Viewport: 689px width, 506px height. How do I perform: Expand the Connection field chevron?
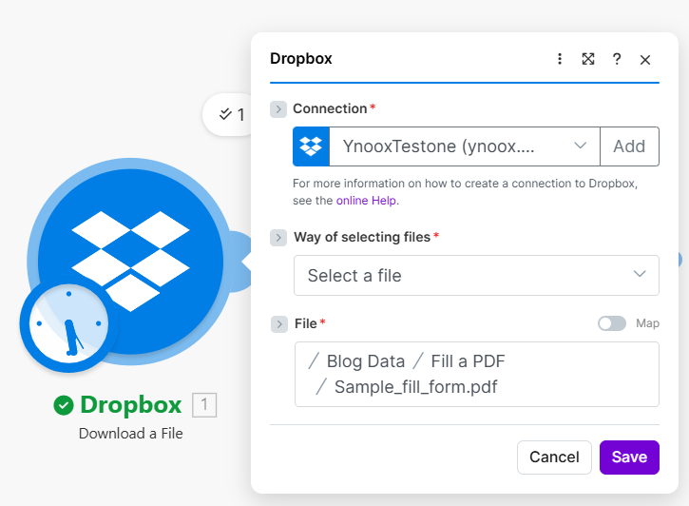[x=278, y=109]
